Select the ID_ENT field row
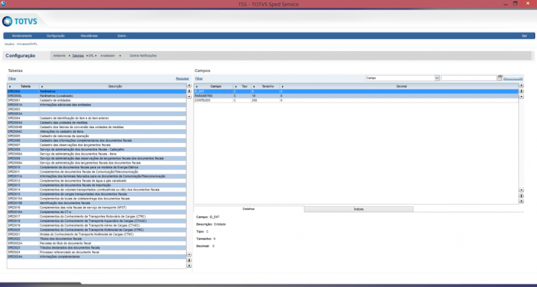 (356, 91)
